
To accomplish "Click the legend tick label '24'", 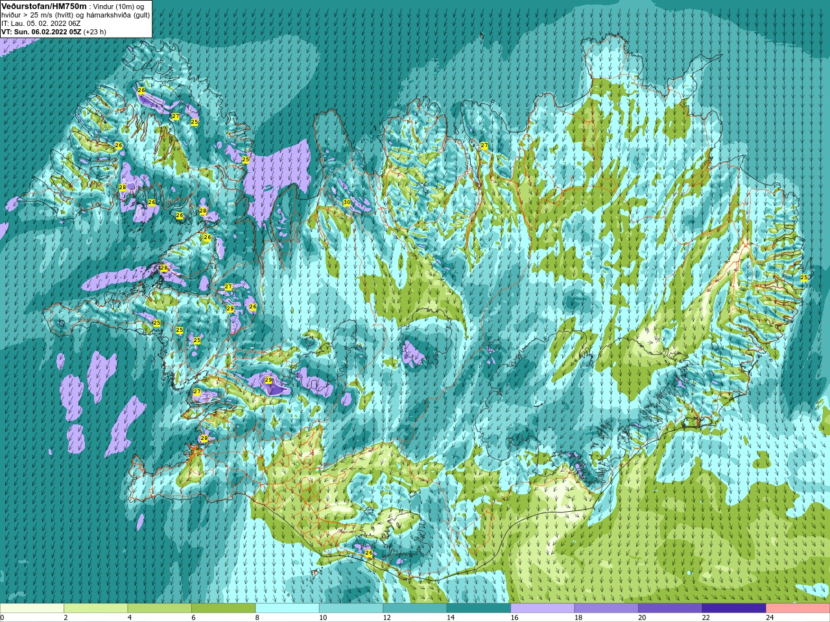I will [x=770, y=617].
